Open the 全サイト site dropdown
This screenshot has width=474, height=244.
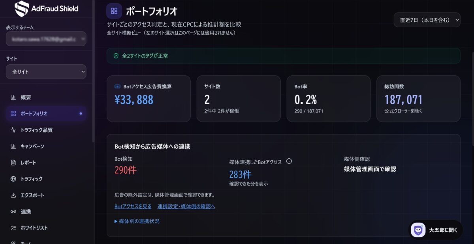46,72
